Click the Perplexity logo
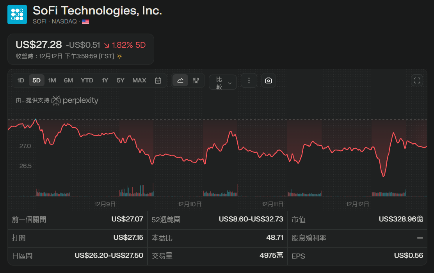This screenshot has width=434, height=273. [x=75, y=100]
